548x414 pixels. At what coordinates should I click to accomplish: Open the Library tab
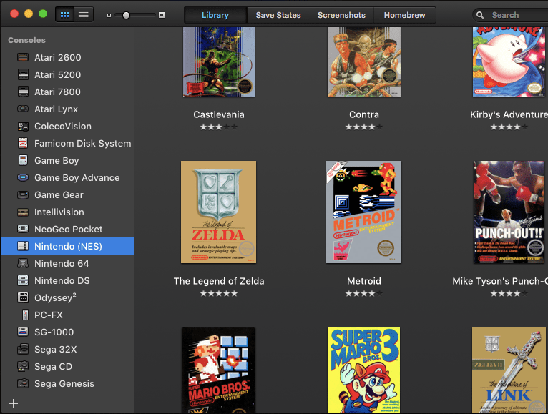point(215,15)
